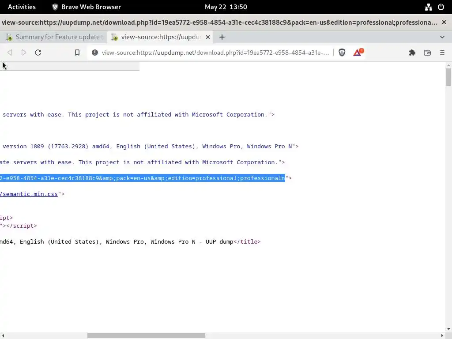The width and height of the screenshot is (452, 339).
Task: Click the scroll-down arrow at right
Action: (448, 329)
